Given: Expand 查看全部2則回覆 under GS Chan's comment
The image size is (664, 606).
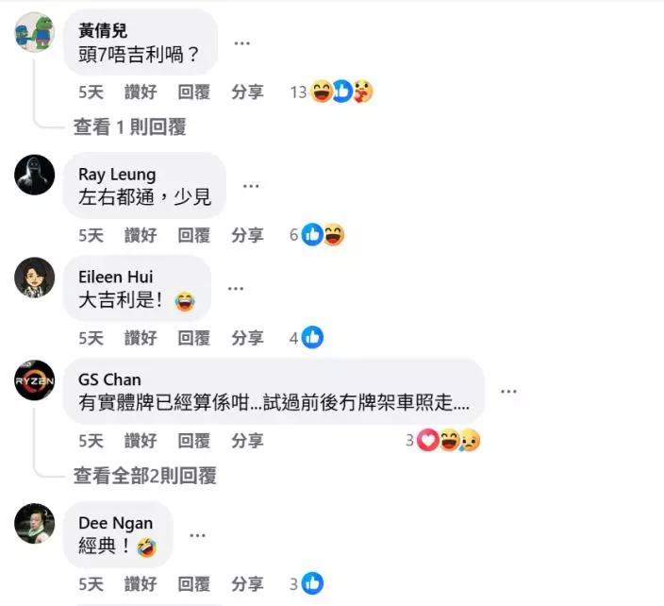Looking at the screenshot, I should pyautogui.click(x=145, y=476).
